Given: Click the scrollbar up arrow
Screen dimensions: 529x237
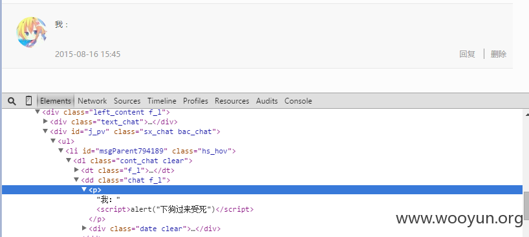Looking at the screenshot, I should coord(526,115).
